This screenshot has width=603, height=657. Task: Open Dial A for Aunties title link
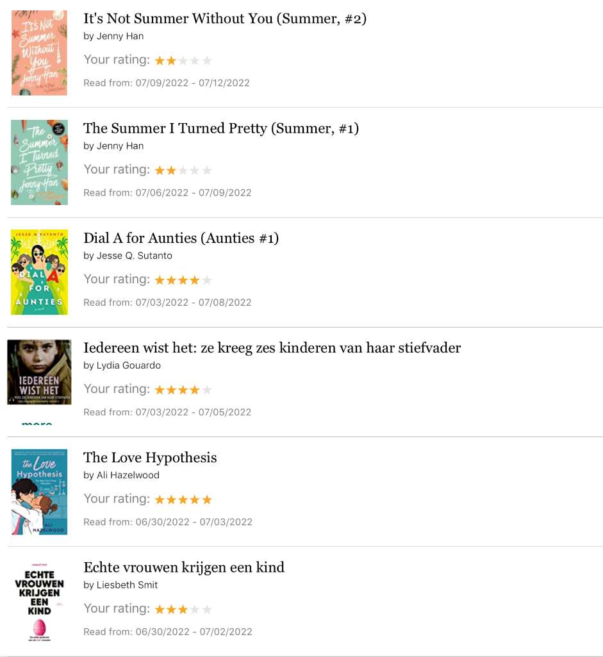(x=181, y=238)
